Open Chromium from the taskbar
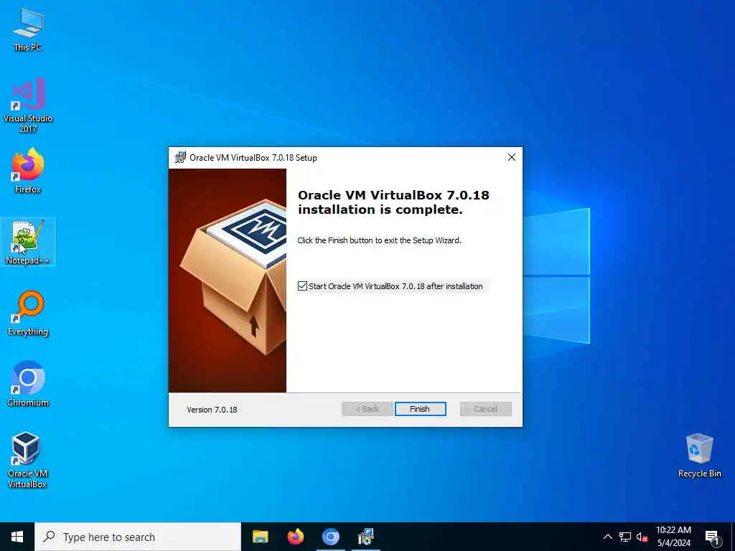The width and height of the screenshot is (735, 551). [330, 537]
